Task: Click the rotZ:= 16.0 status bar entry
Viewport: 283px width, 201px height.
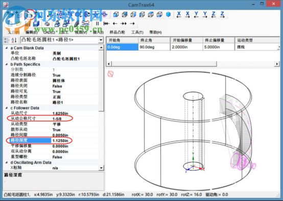Action: tap(192, 194)
